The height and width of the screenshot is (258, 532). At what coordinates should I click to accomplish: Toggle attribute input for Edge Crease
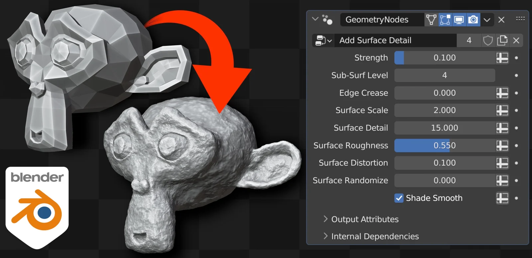click(x=502, y=93)
